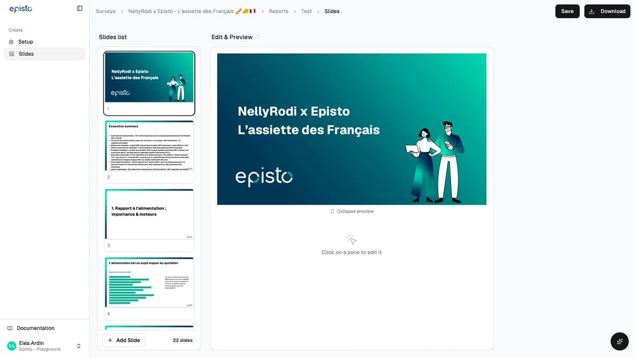Open the Test breadcrumb
The image size is (636, 358).
(306, 11)
